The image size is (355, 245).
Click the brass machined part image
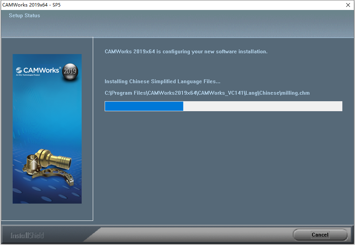point(48,167)
